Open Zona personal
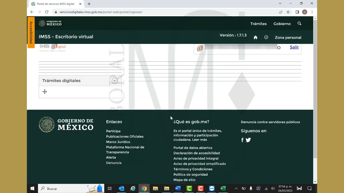 pyautogui.click(x=288, y=38)
